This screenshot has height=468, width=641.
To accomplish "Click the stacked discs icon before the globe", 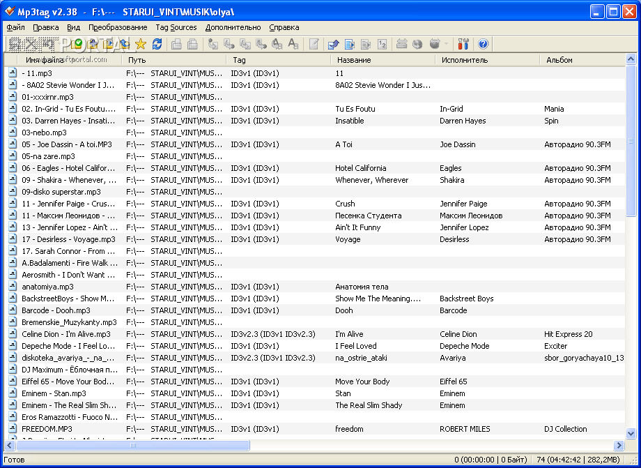I will coord(401,44).
